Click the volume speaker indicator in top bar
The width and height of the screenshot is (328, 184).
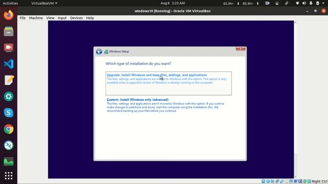(304, 3)
